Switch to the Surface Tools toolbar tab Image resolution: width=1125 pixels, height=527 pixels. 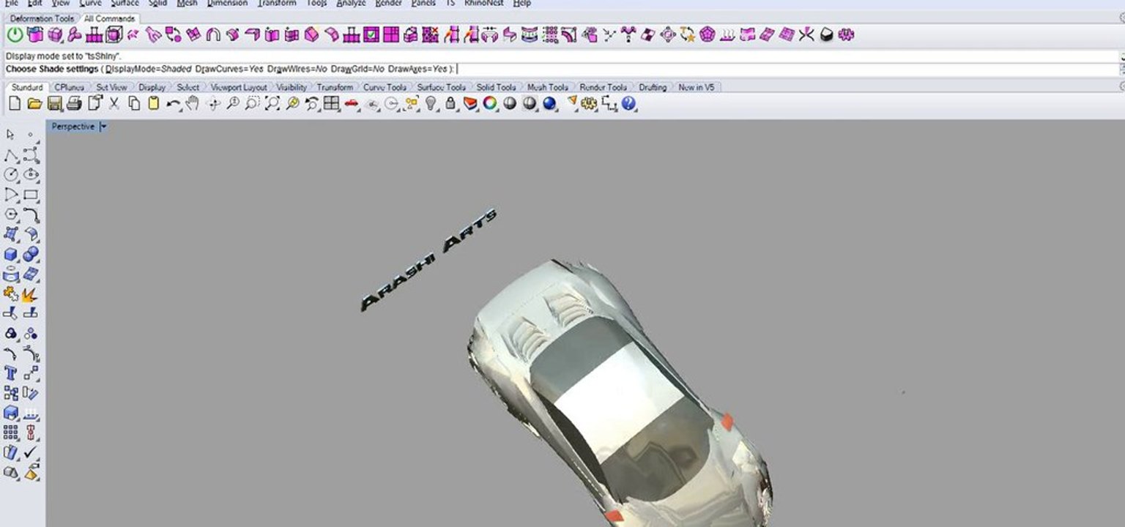(441, 87)
